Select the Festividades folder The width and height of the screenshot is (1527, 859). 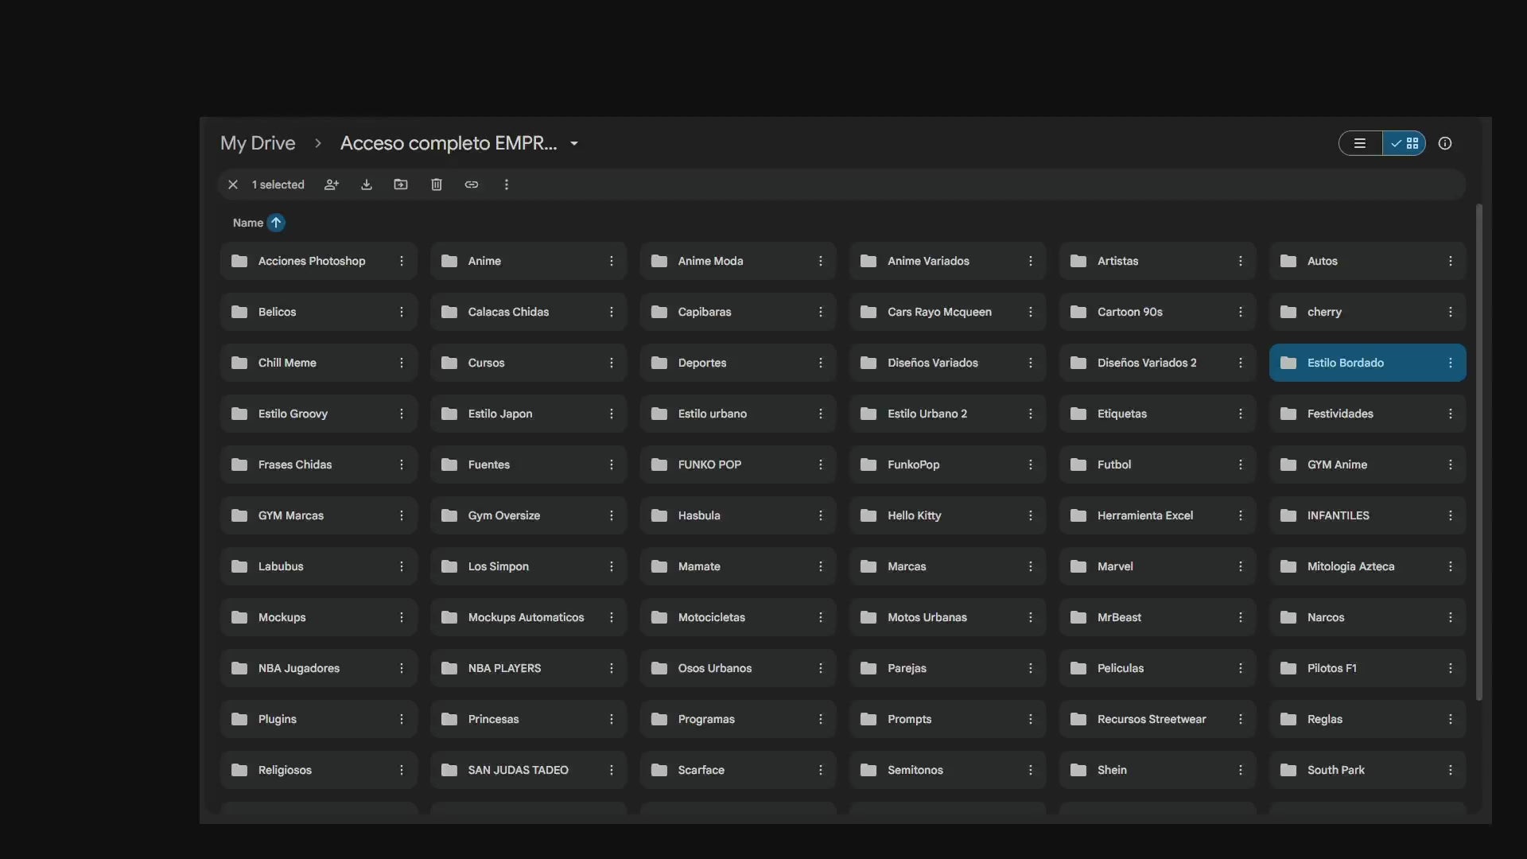pos(1367,414)
